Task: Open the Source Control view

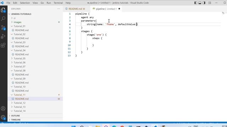Action: coord(3,28)
